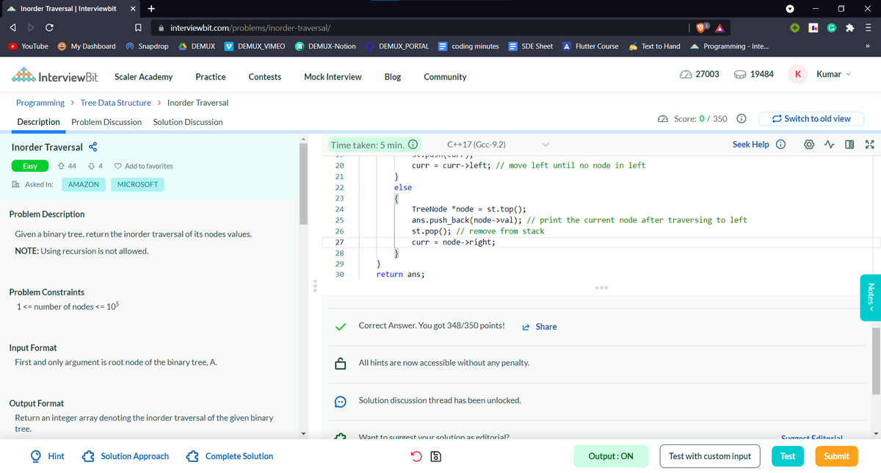Screen dimensions: 881x473
Task: Open the browser main menu hamburger
Action: 868,28
